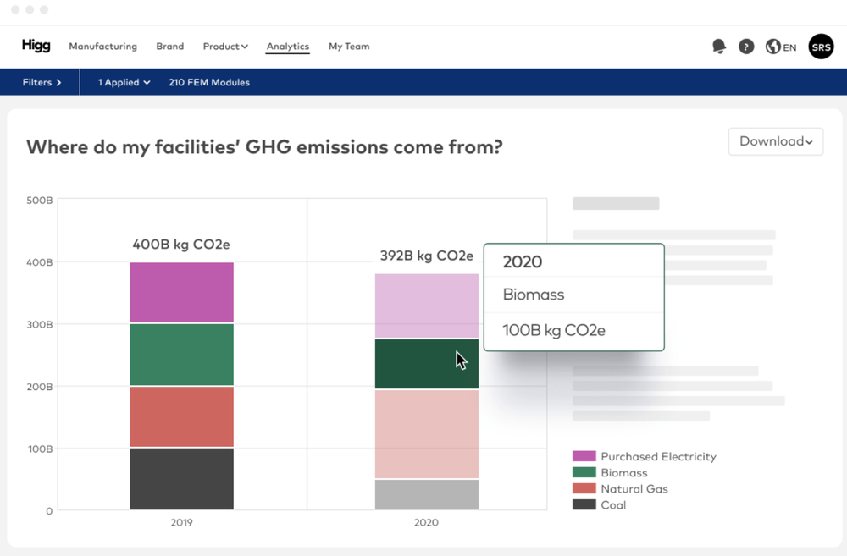847x556 pixels.
Task: Expand the 1 Applied filter dropdown
Action: click(124, 82)
